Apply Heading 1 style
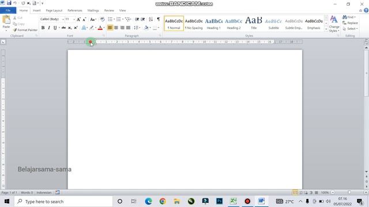Image resolution: width=369 pixels, height=207 pixels. (214, 24)
